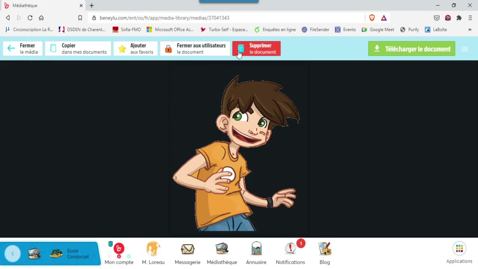Open Annuaire directory
Image resolution: width=478 pixels, height=269 pixels.
click(x=256, y=253)
